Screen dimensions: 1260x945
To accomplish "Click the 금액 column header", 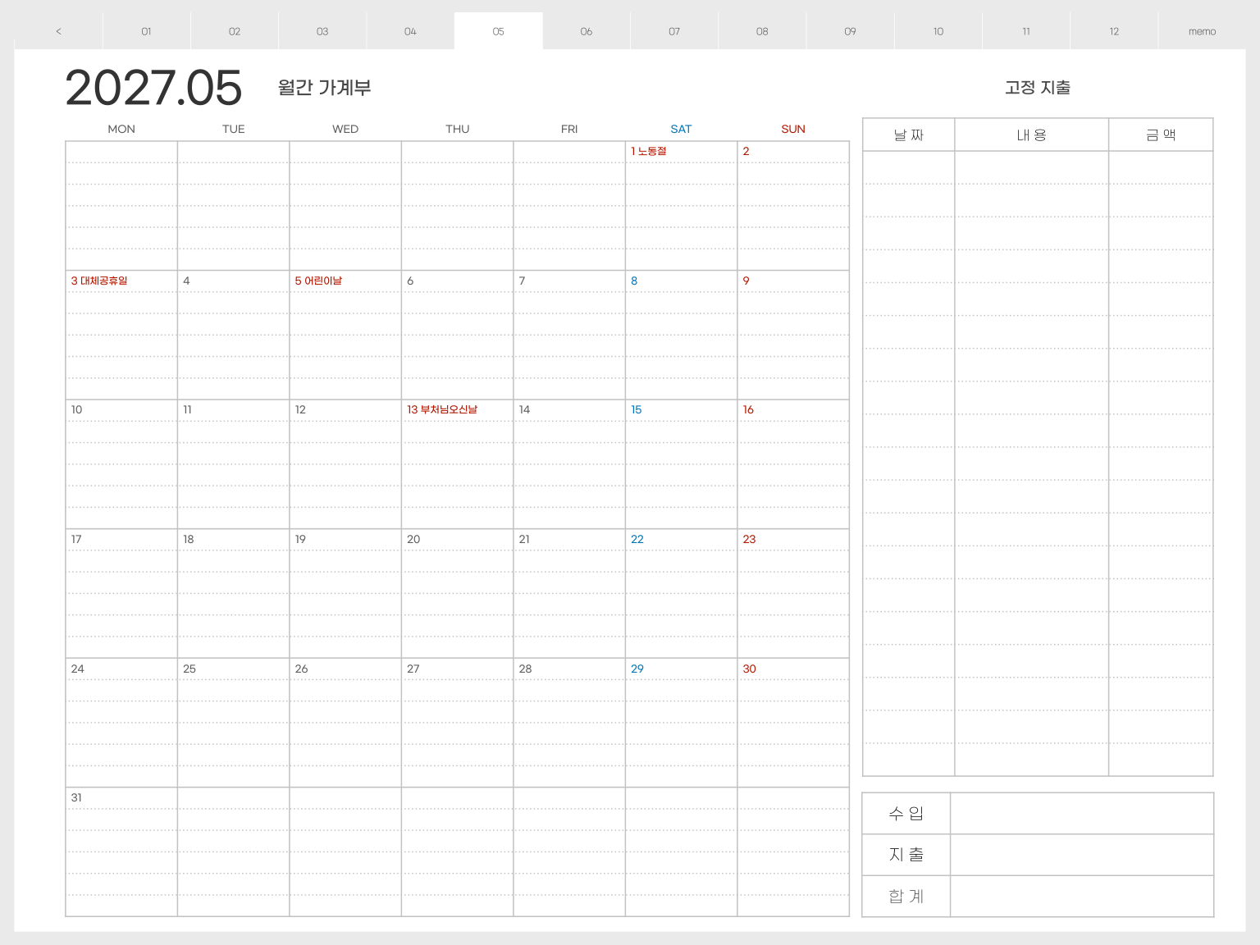I will click(x=1161, y=135).
